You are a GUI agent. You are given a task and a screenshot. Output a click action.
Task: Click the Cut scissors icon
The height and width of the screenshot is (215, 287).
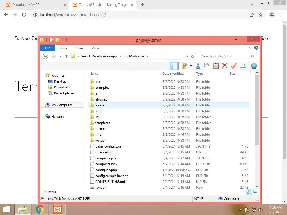198,66
